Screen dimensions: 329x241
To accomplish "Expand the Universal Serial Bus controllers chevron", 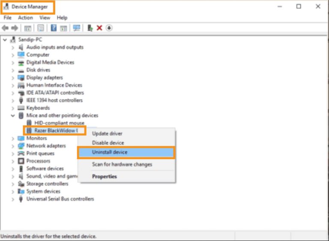I will [x=13, y=199].
